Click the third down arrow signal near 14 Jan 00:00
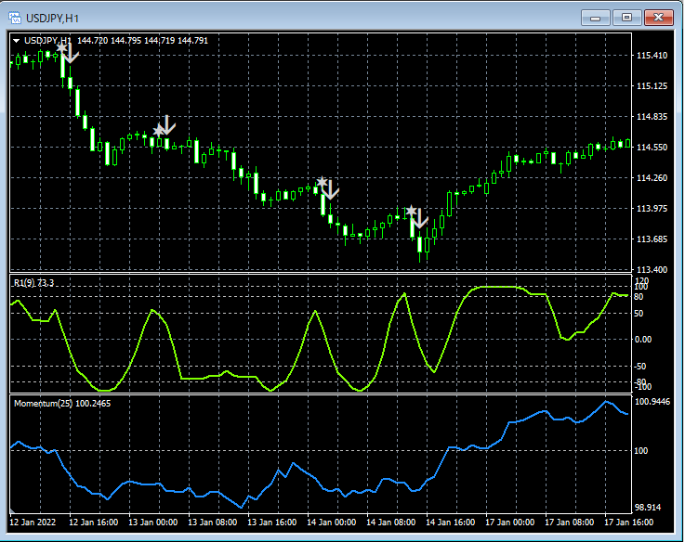This screenshot has width=685, height=542. tap(330, 189)
